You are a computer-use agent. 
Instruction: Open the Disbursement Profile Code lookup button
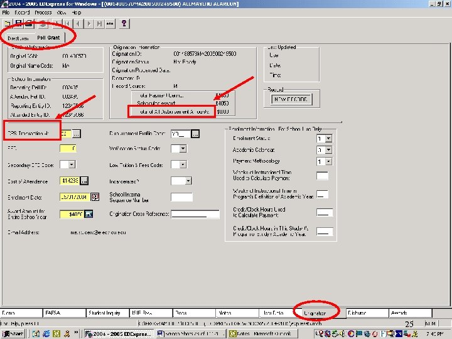[x=195, y=134]
